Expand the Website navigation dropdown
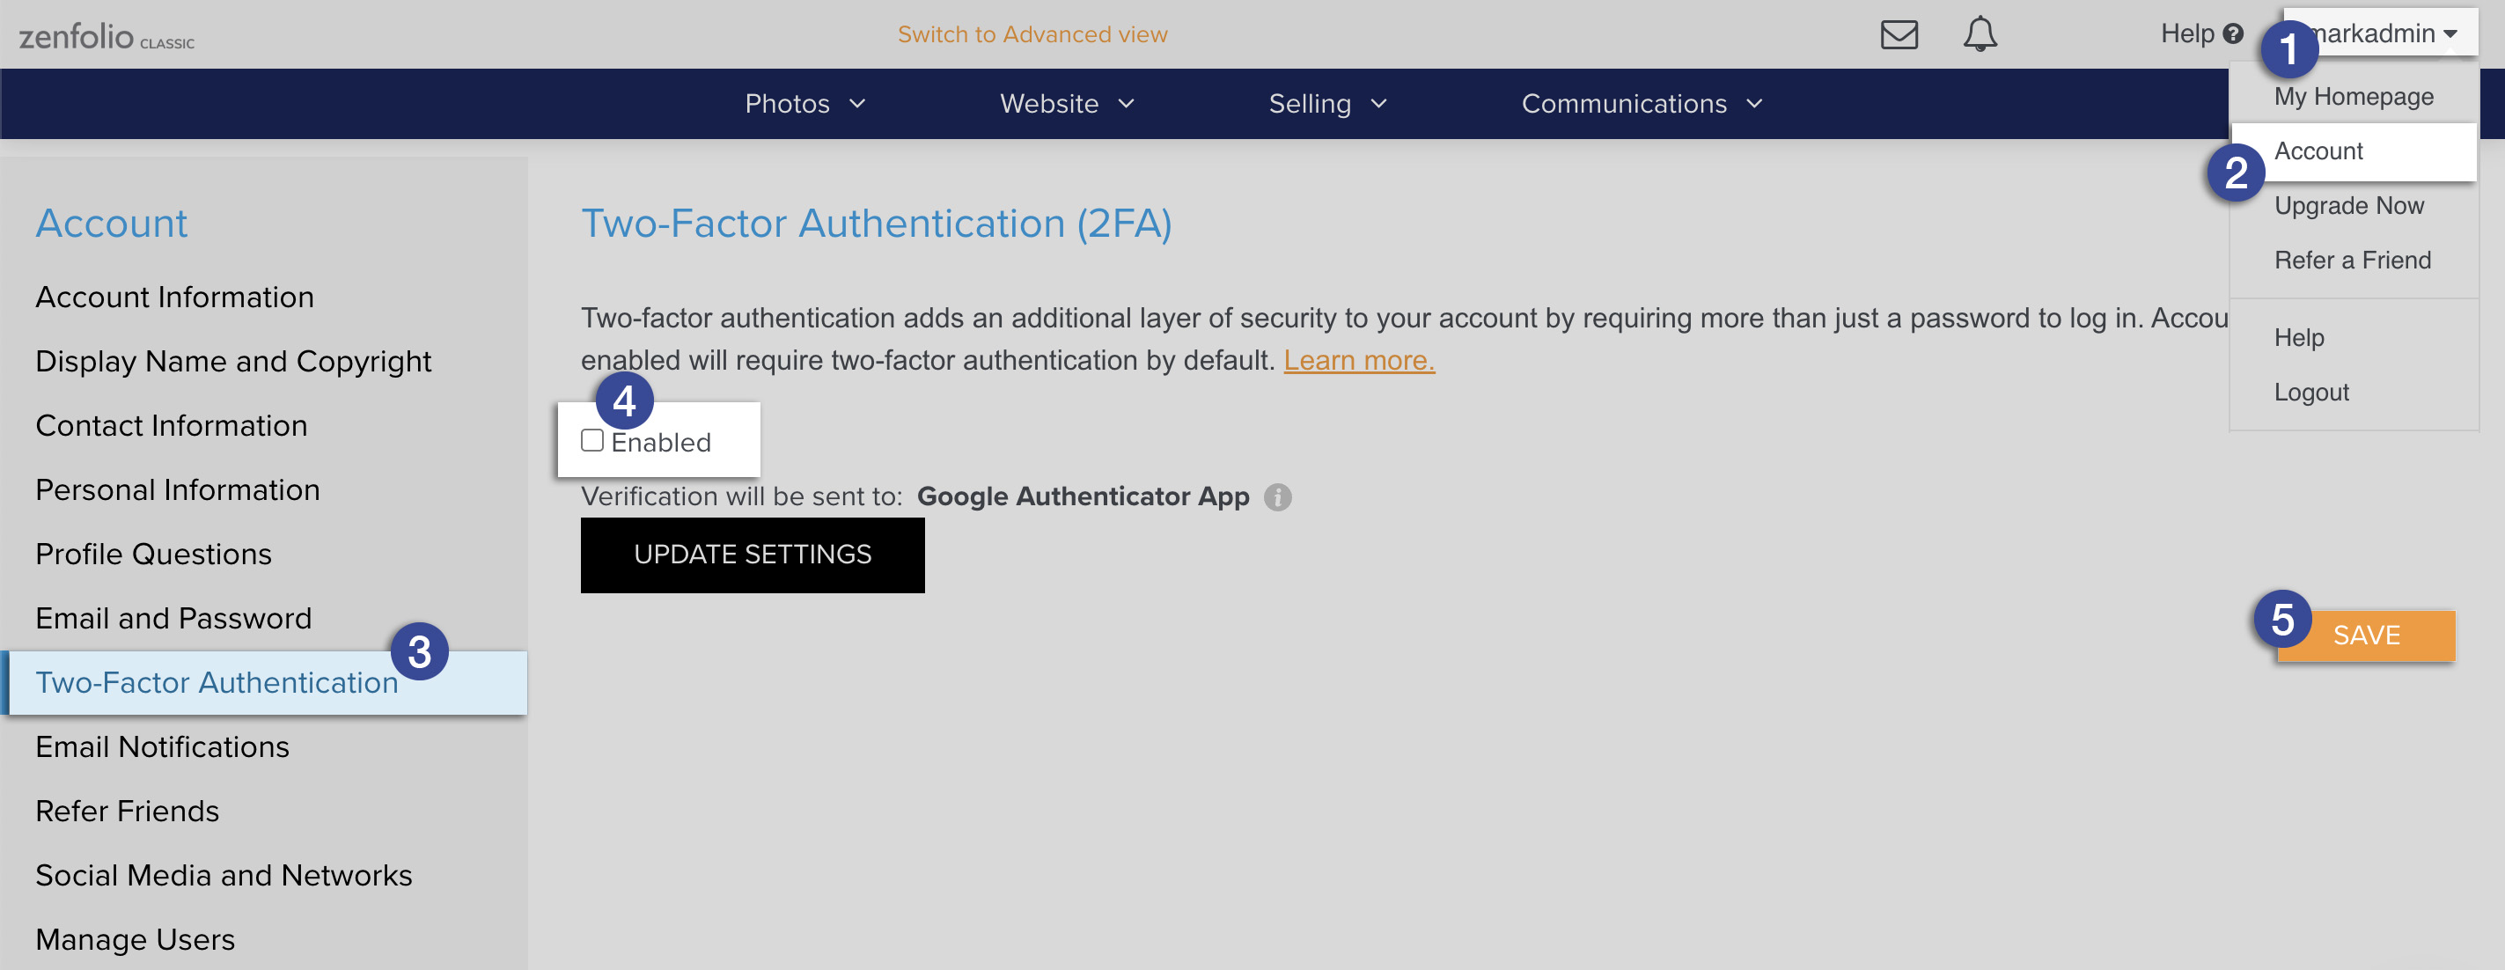The width and height of the screenshot is (2505, 970). (1066, 103)
